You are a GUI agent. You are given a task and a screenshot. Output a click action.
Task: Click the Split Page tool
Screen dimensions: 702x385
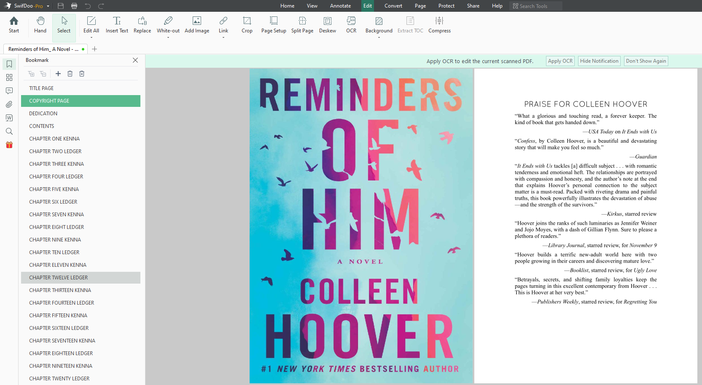click(302, 25)
